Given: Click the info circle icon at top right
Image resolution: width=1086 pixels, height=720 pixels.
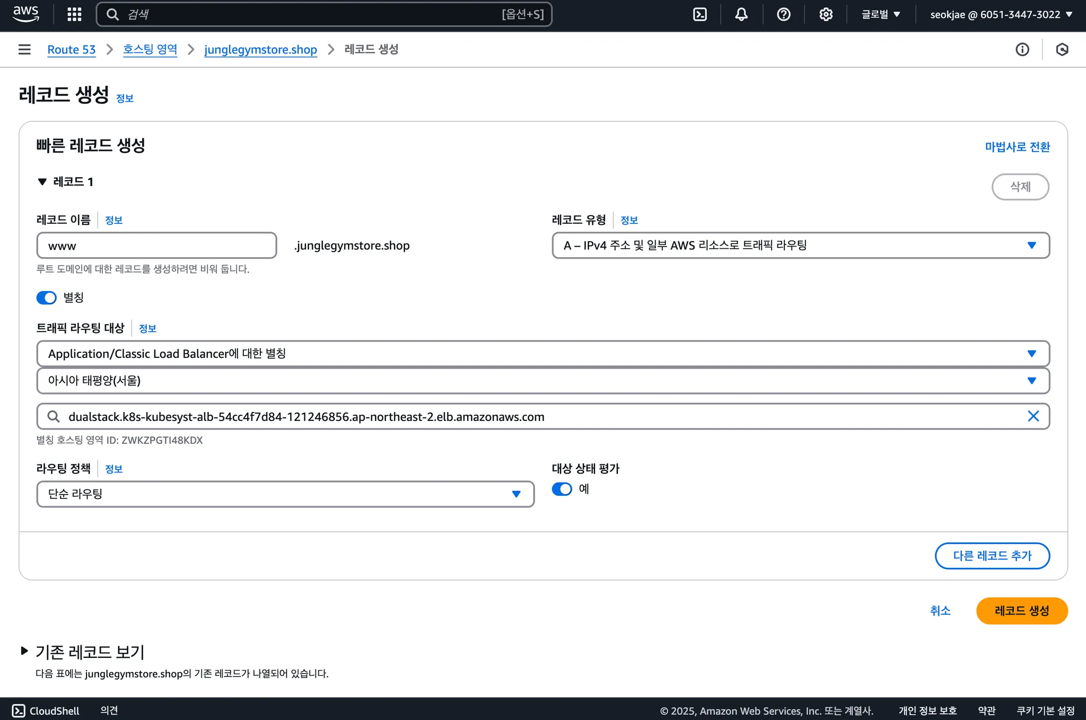Looking at the screenshot, I should point(1022,49).
